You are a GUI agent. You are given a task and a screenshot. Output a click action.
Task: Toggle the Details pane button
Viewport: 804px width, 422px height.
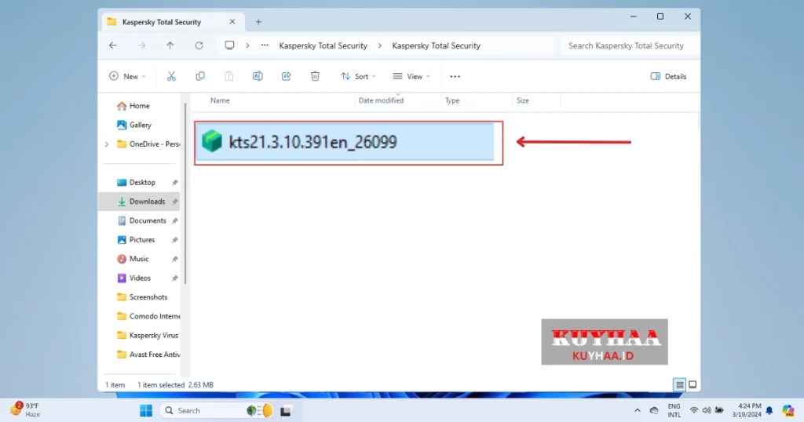tap(668, 76)
